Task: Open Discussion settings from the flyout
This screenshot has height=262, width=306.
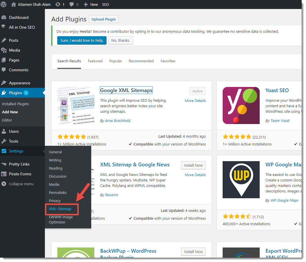Action: [58, 177]
